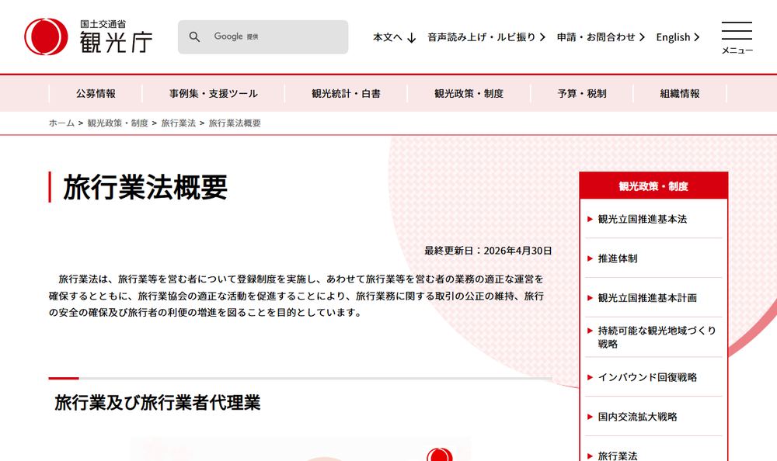777x461 pixels.
Task: Click the search magnifier icon
Action: pyautogui.click(x=194, y=36)
